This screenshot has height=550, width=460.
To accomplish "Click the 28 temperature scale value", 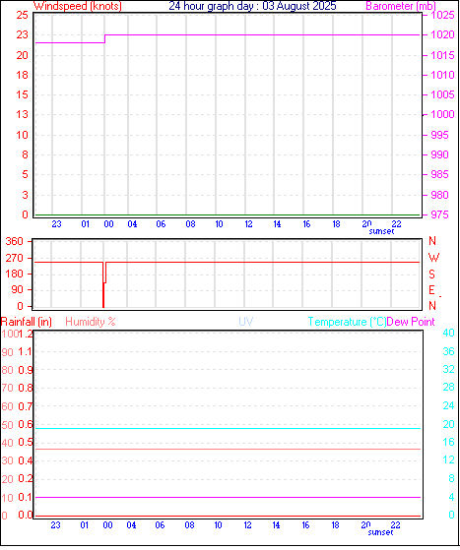I will 448,387.
